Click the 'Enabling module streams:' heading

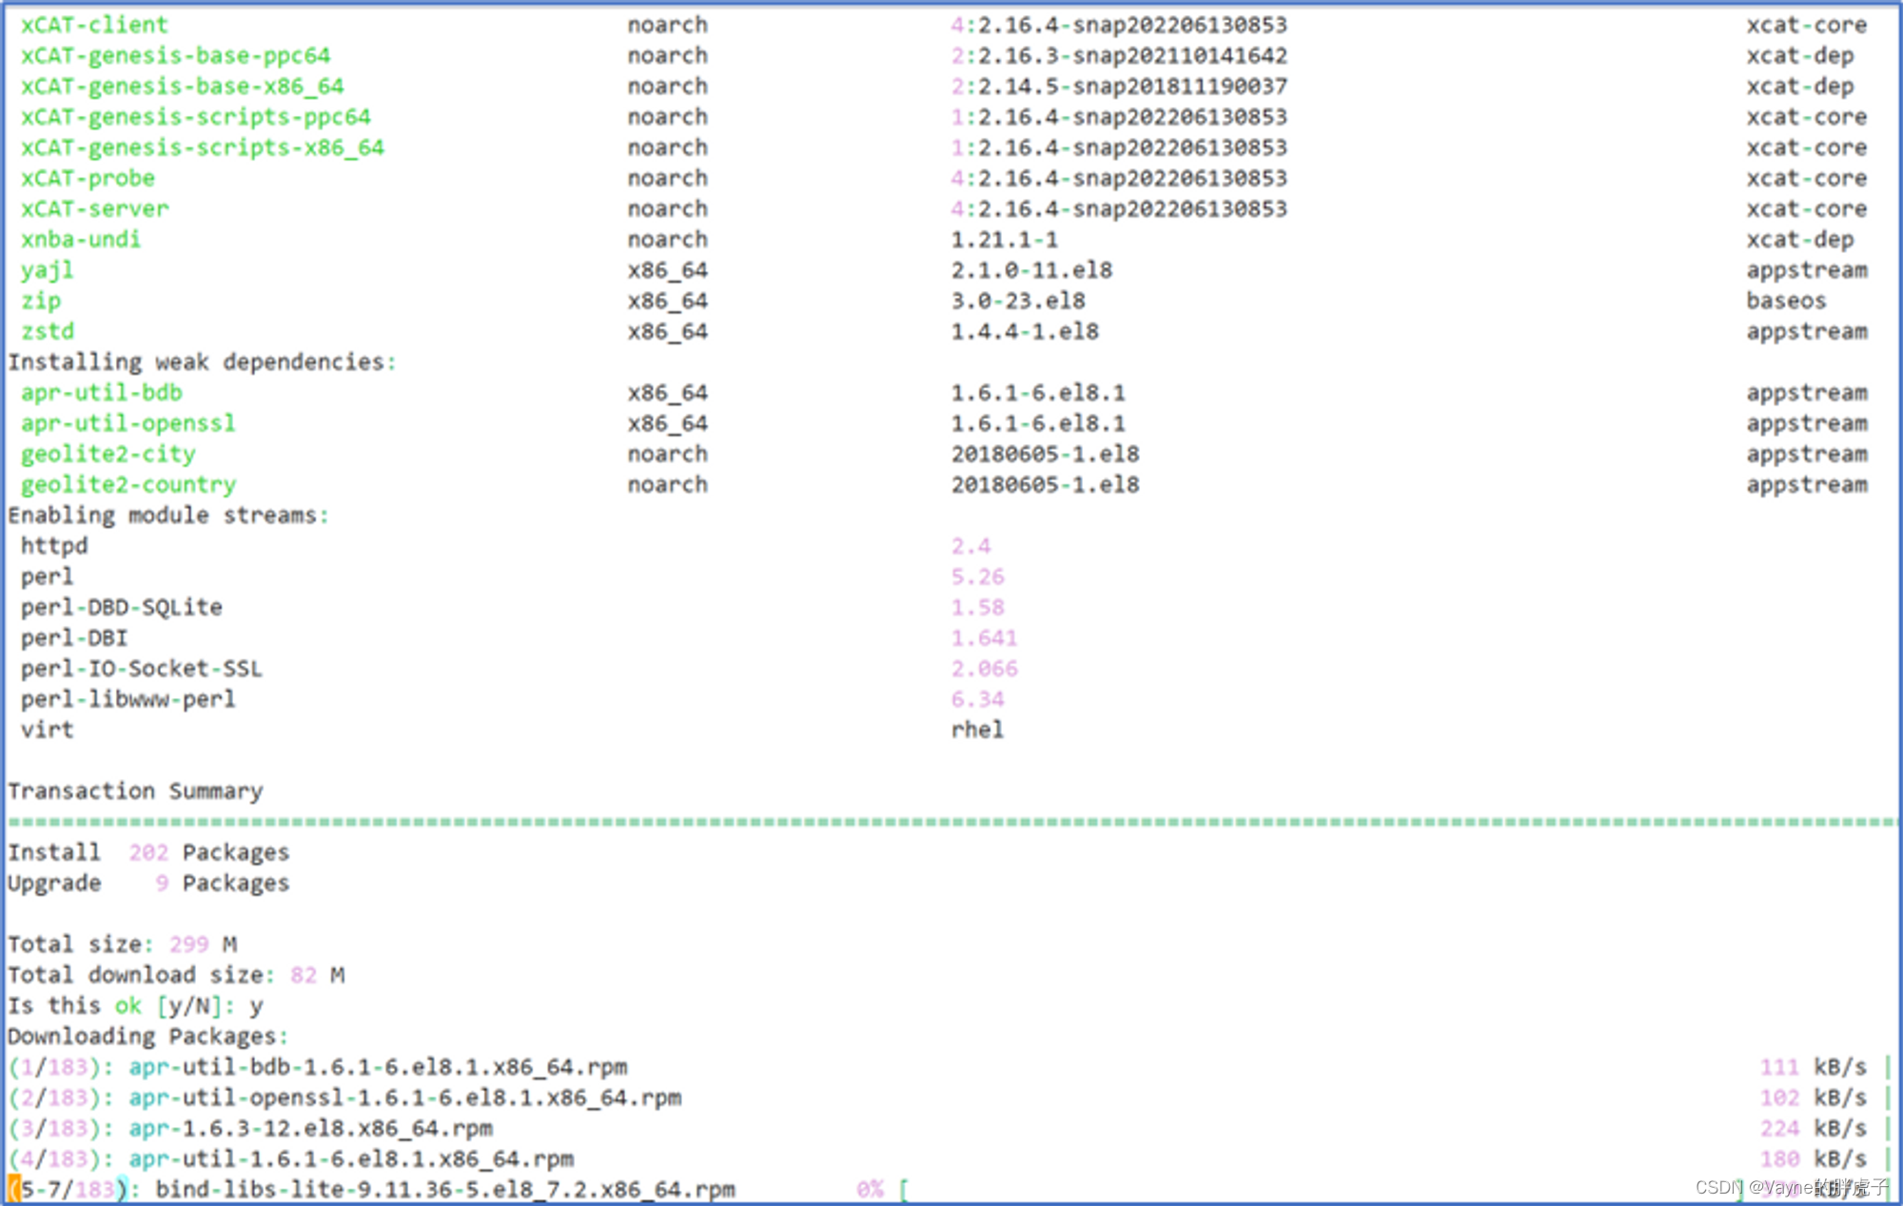168,515
